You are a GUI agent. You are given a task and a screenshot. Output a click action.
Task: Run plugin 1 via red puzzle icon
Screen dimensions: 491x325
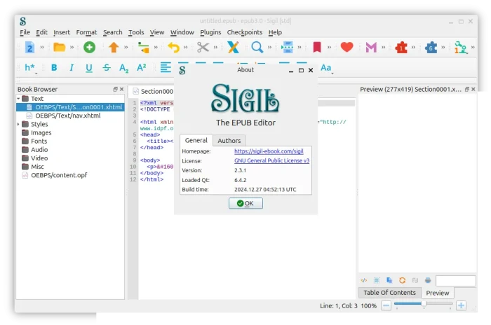pyautogui.click(x=401, y=48)
